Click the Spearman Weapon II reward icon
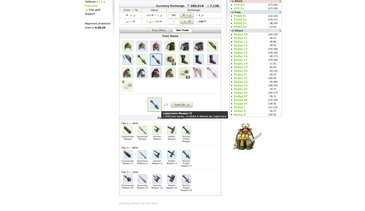Screen dimensions: 365x211 [142, 155]
